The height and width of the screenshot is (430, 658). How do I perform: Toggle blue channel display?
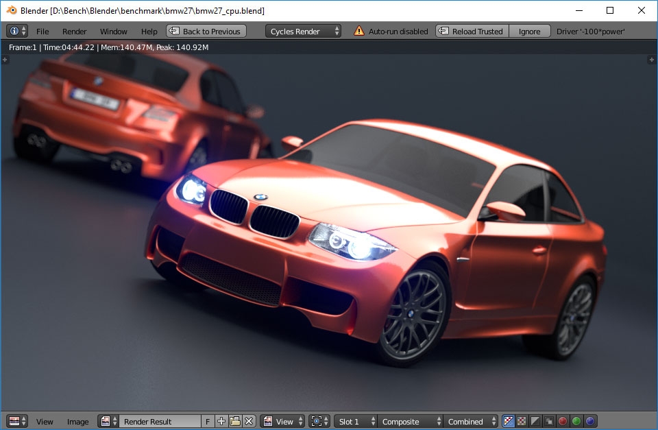click(x=590, y=421)
